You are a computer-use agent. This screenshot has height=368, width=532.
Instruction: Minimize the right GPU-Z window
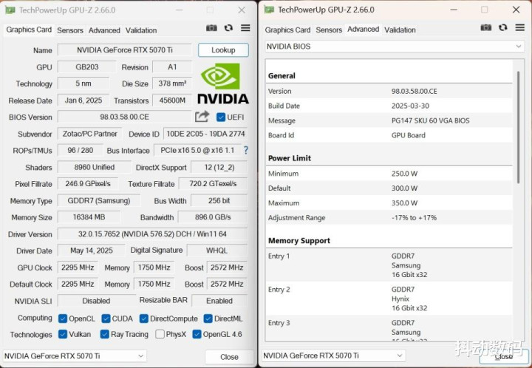pos(454,10)
